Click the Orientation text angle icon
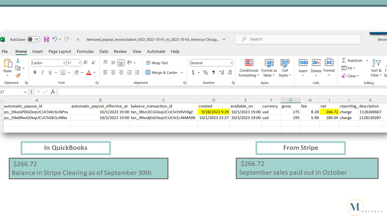Image resolution: width=387 pixels, height=218 pixels. pos(130,63)
